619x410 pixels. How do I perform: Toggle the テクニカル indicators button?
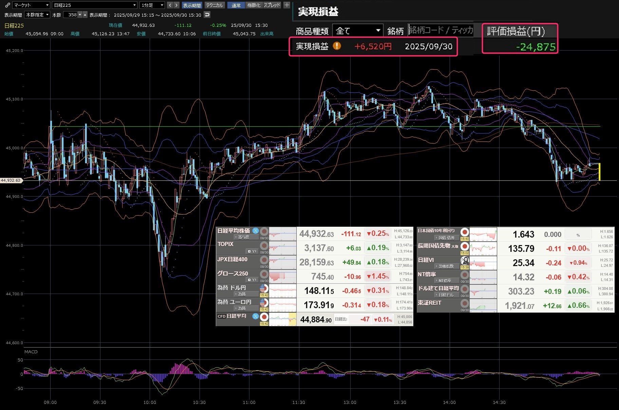pos(214,5)
